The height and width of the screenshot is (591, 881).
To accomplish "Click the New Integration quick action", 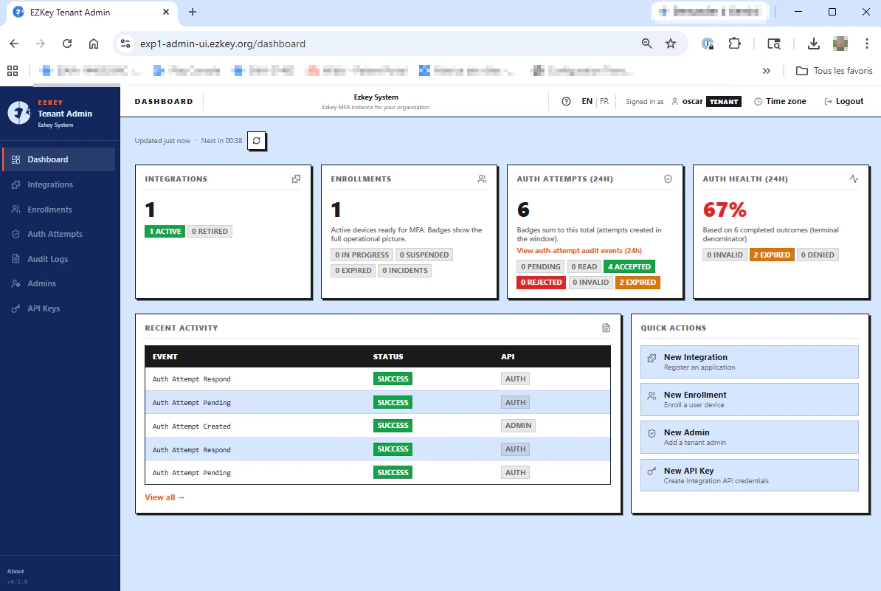I will click(750, 362).
